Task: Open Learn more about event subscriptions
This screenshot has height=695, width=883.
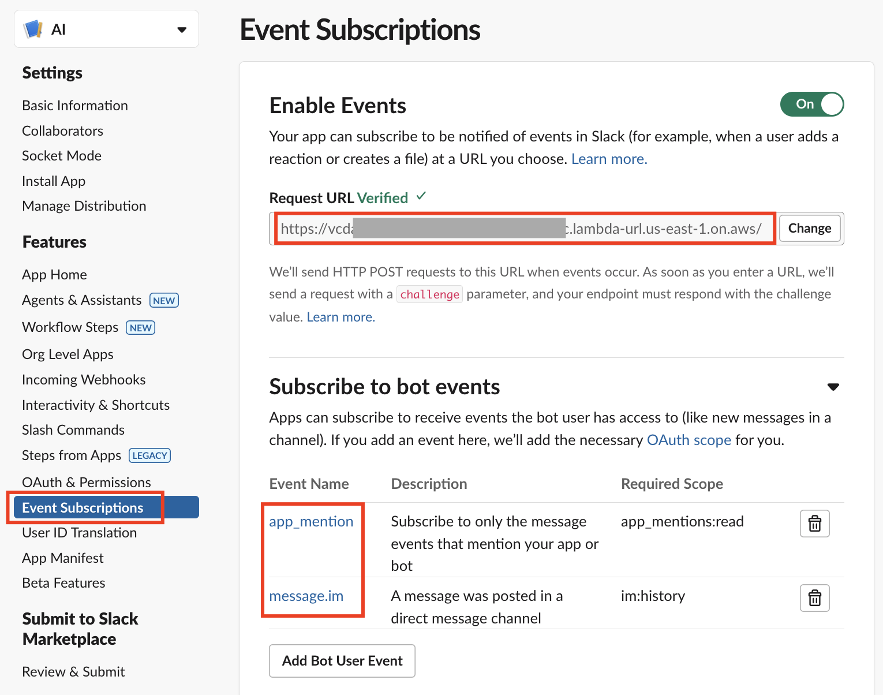Action: (x=608, y=159)
